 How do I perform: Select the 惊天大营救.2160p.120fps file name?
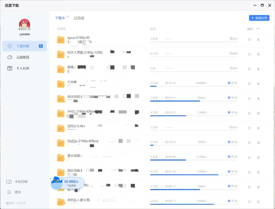tap(85, 52)
